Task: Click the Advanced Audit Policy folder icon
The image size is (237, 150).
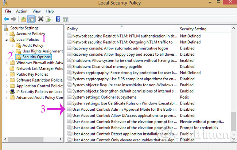Action: coord(12,98)
